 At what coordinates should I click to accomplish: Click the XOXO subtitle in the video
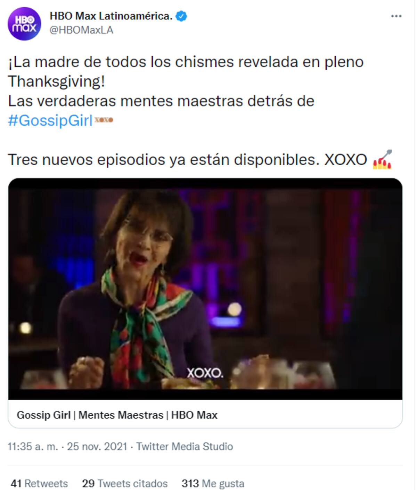pyautogui.click(x=205, y=373)
